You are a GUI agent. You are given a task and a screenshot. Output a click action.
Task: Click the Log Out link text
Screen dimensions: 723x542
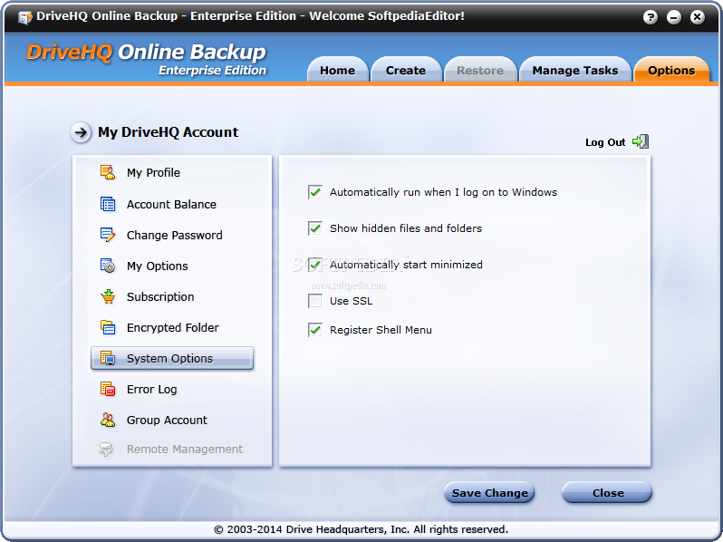point(605,142)
